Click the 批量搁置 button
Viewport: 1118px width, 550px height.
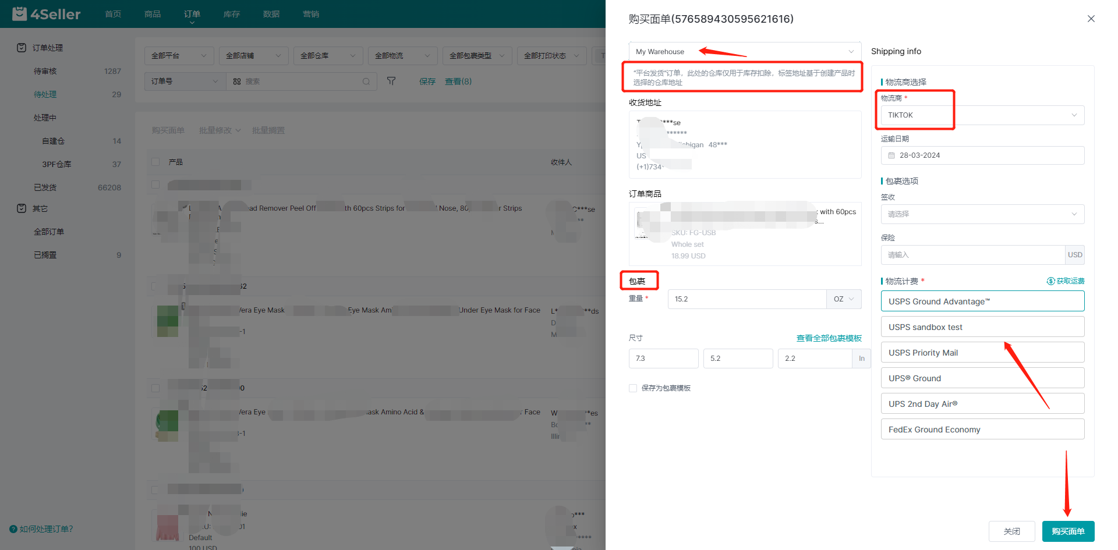click(x=268, y=130)
